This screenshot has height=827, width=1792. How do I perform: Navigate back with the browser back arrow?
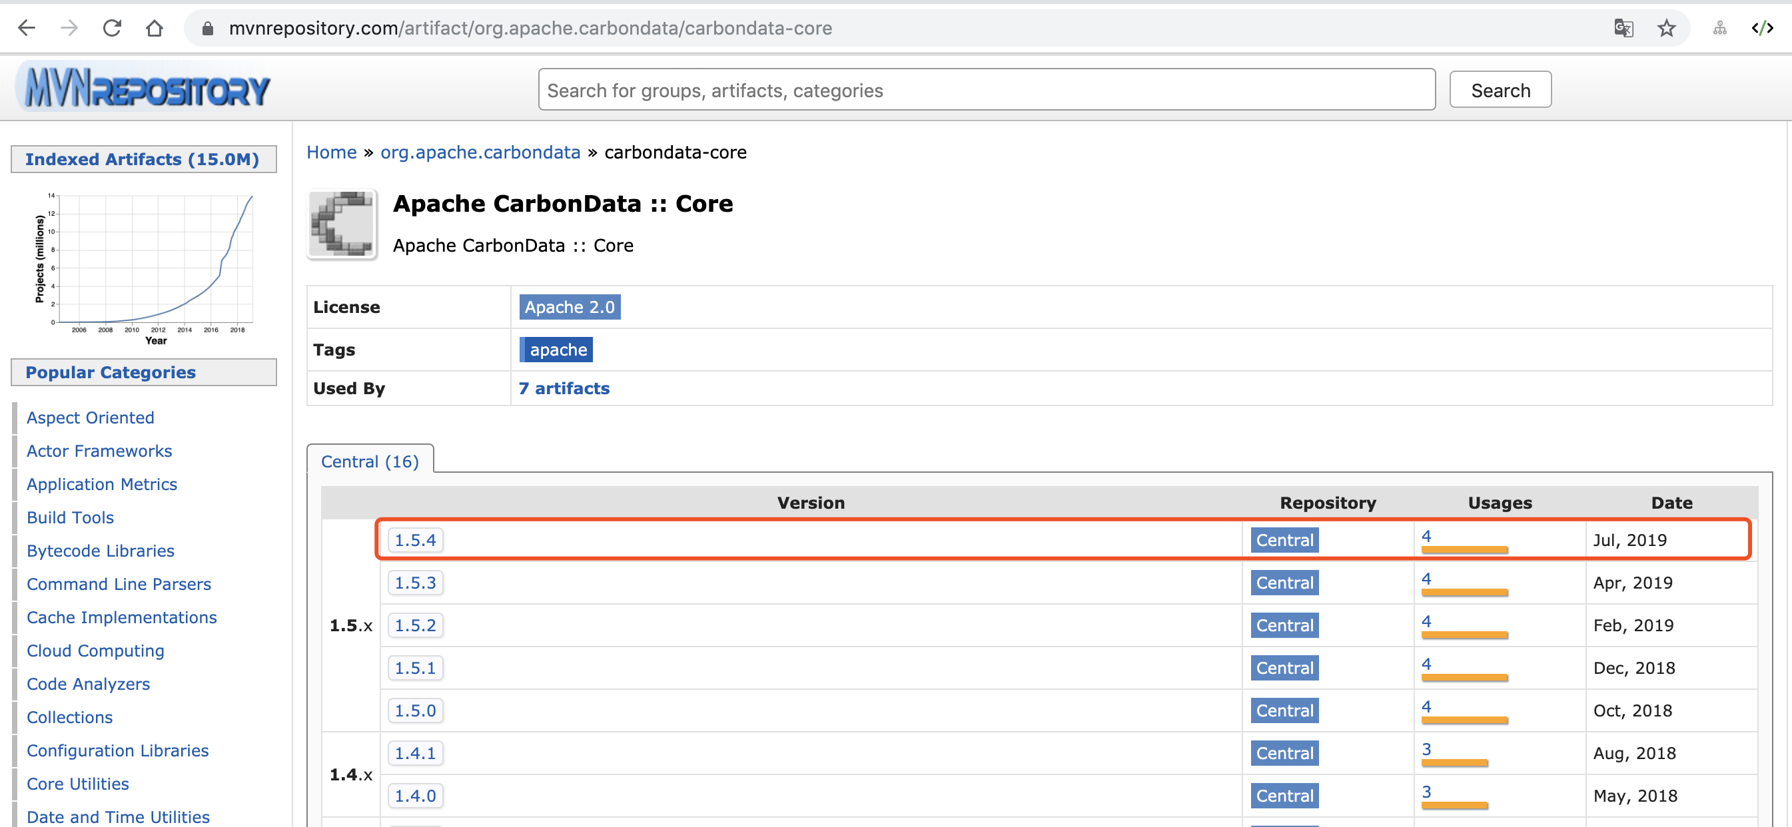pos(26,28)
